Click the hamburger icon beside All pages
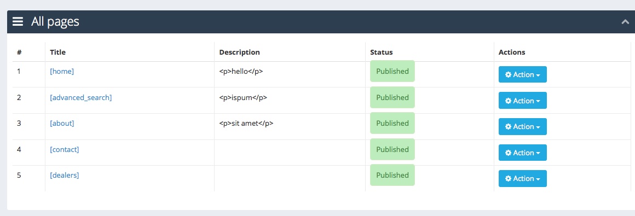Screen dimensions: 635x216 click(x=18, y=21)
